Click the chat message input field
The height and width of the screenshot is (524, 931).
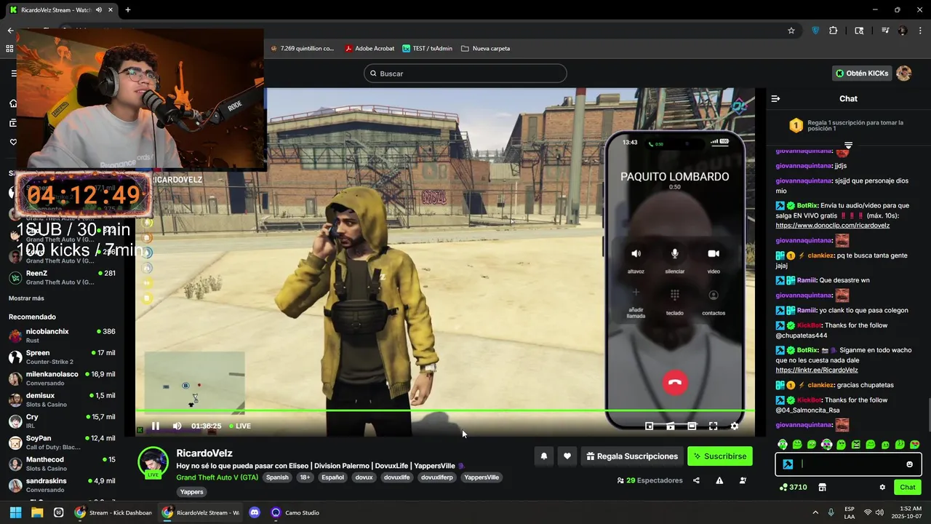coord(849,464)
